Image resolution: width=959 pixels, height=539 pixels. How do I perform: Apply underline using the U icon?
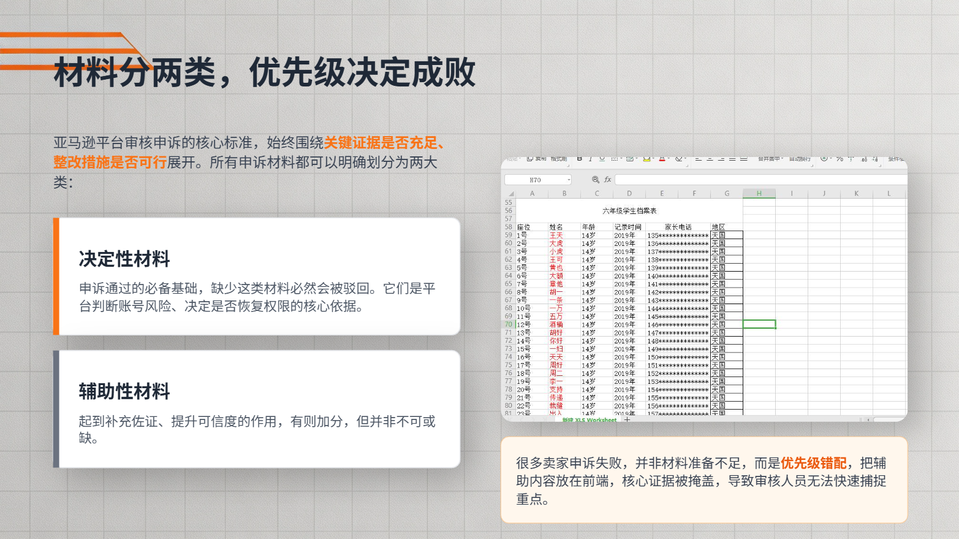602,159
